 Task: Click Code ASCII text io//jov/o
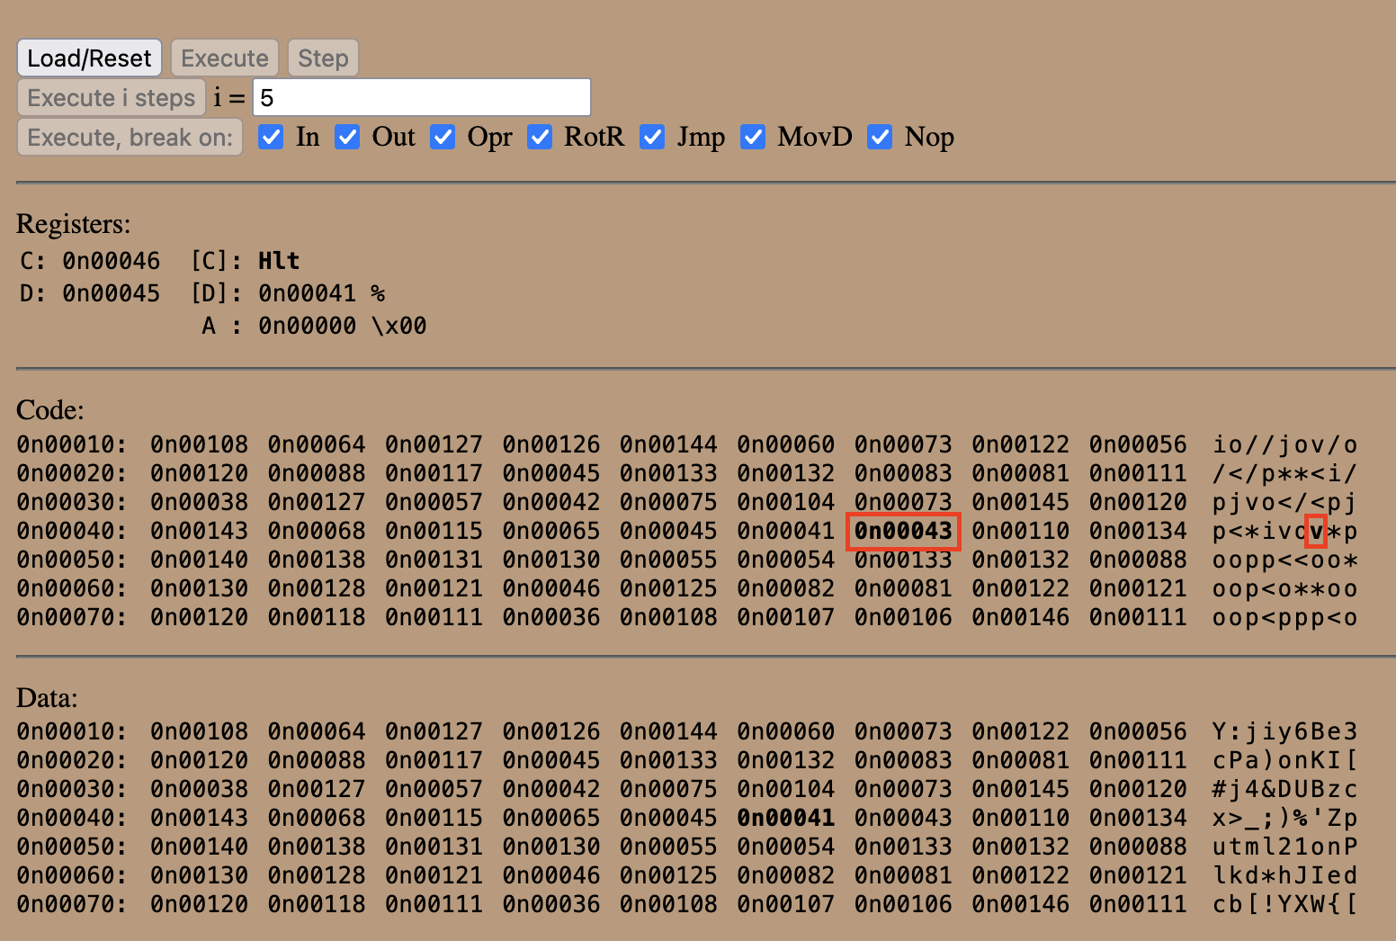pyautogui.click(x=1285, y=444)
